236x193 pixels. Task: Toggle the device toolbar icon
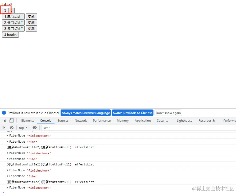pyautogui.click(x=11, y=120)
